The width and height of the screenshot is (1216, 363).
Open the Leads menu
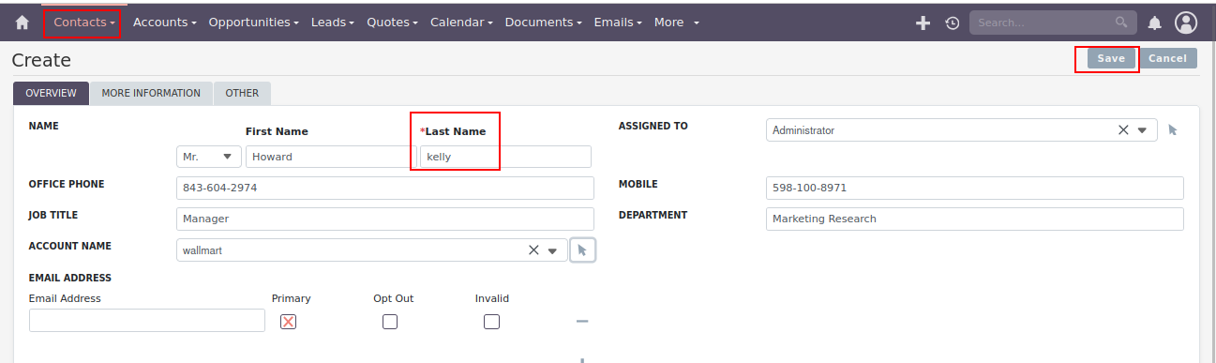[x=333, y=23]
